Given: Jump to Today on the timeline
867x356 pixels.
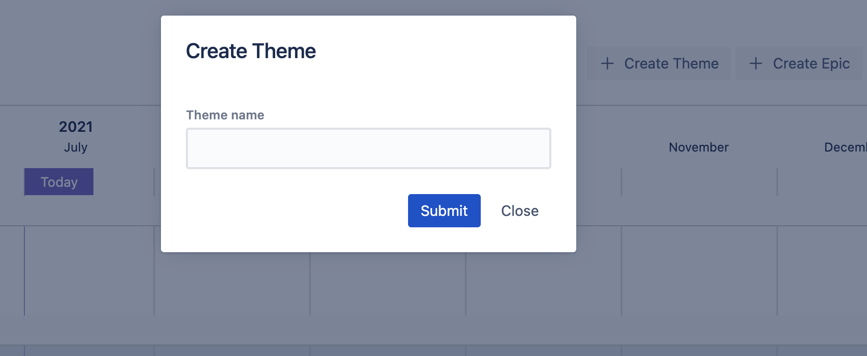Looking at the screenshot, I should [59, 182].
